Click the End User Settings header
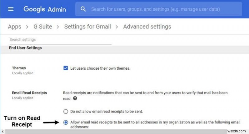The height and width of the screenshot is (134, 249). [26, 48]
